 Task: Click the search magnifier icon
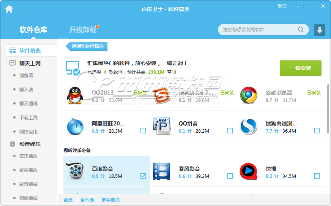301,29
